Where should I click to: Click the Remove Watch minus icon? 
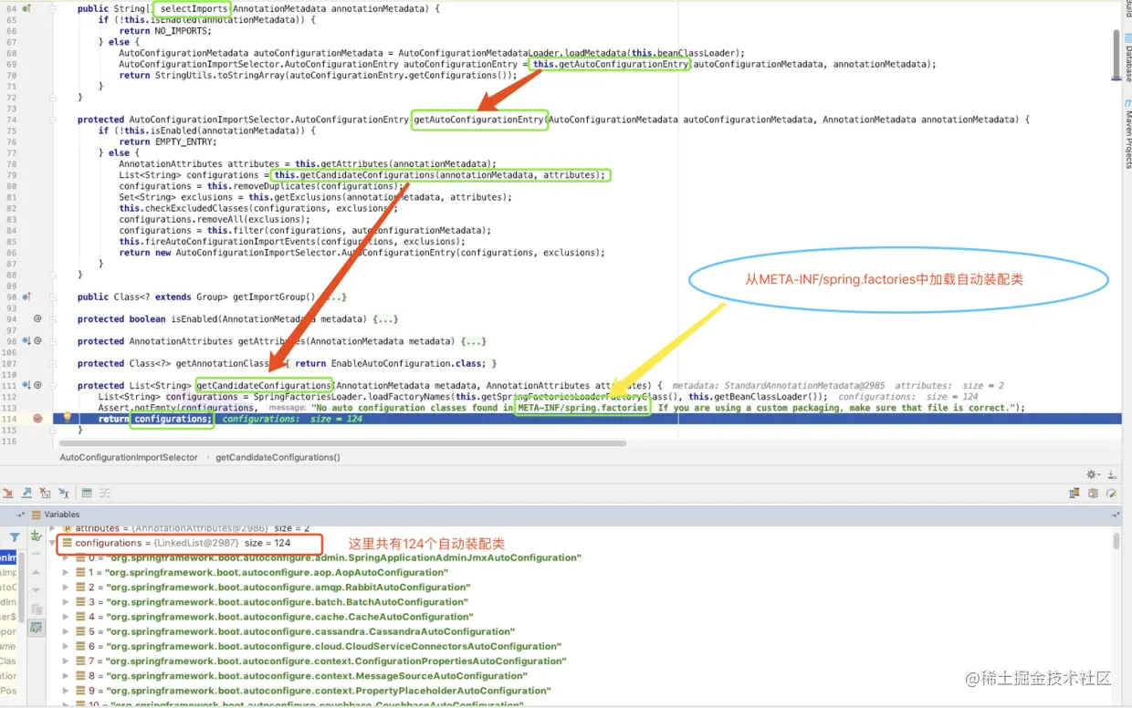(37, 554)
